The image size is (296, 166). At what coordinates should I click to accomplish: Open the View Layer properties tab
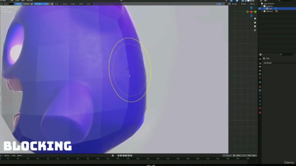point(260,71)
